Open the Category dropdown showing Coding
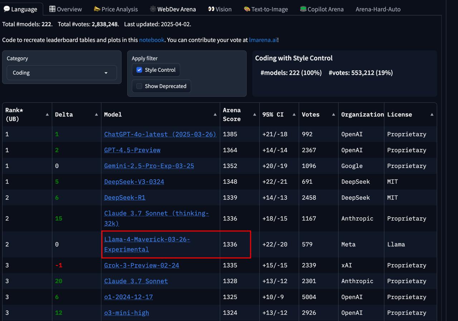This screenshot has height=321, width=458. tap(62, 73)
